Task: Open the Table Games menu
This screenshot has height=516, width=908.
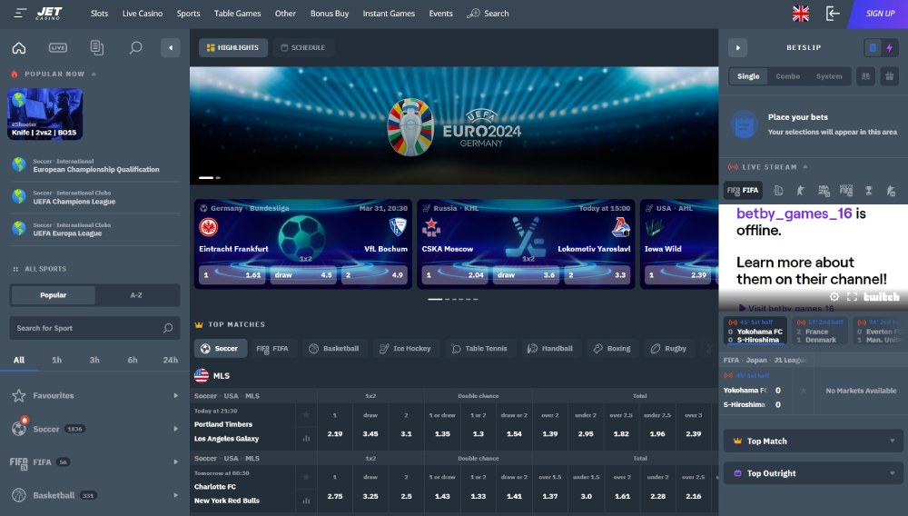Action: click(x=237, y=14)
